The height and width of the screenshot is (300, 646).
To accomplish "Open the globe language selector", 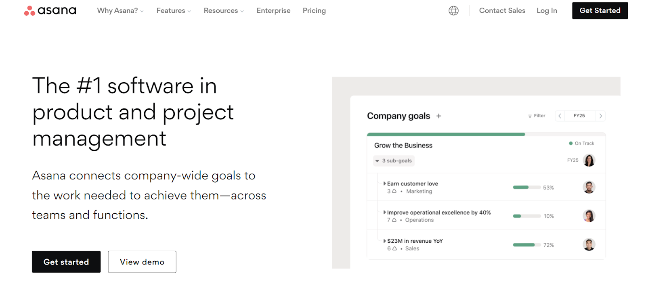I will coord(453,11).
